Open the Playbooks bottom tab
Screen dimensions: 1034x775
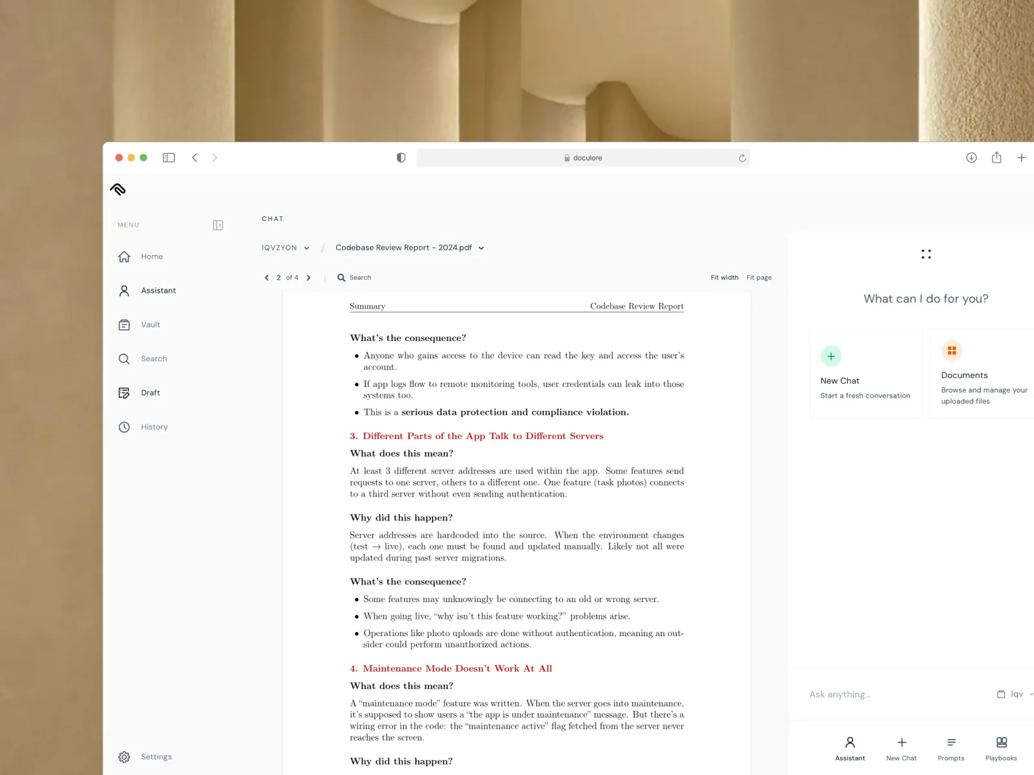(x=1001, y=749)
